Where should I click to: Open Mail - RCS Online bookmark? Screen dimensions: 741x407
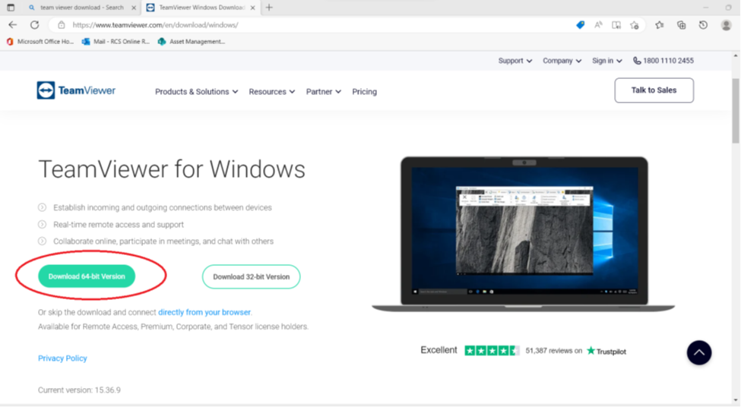pos(116,42)
